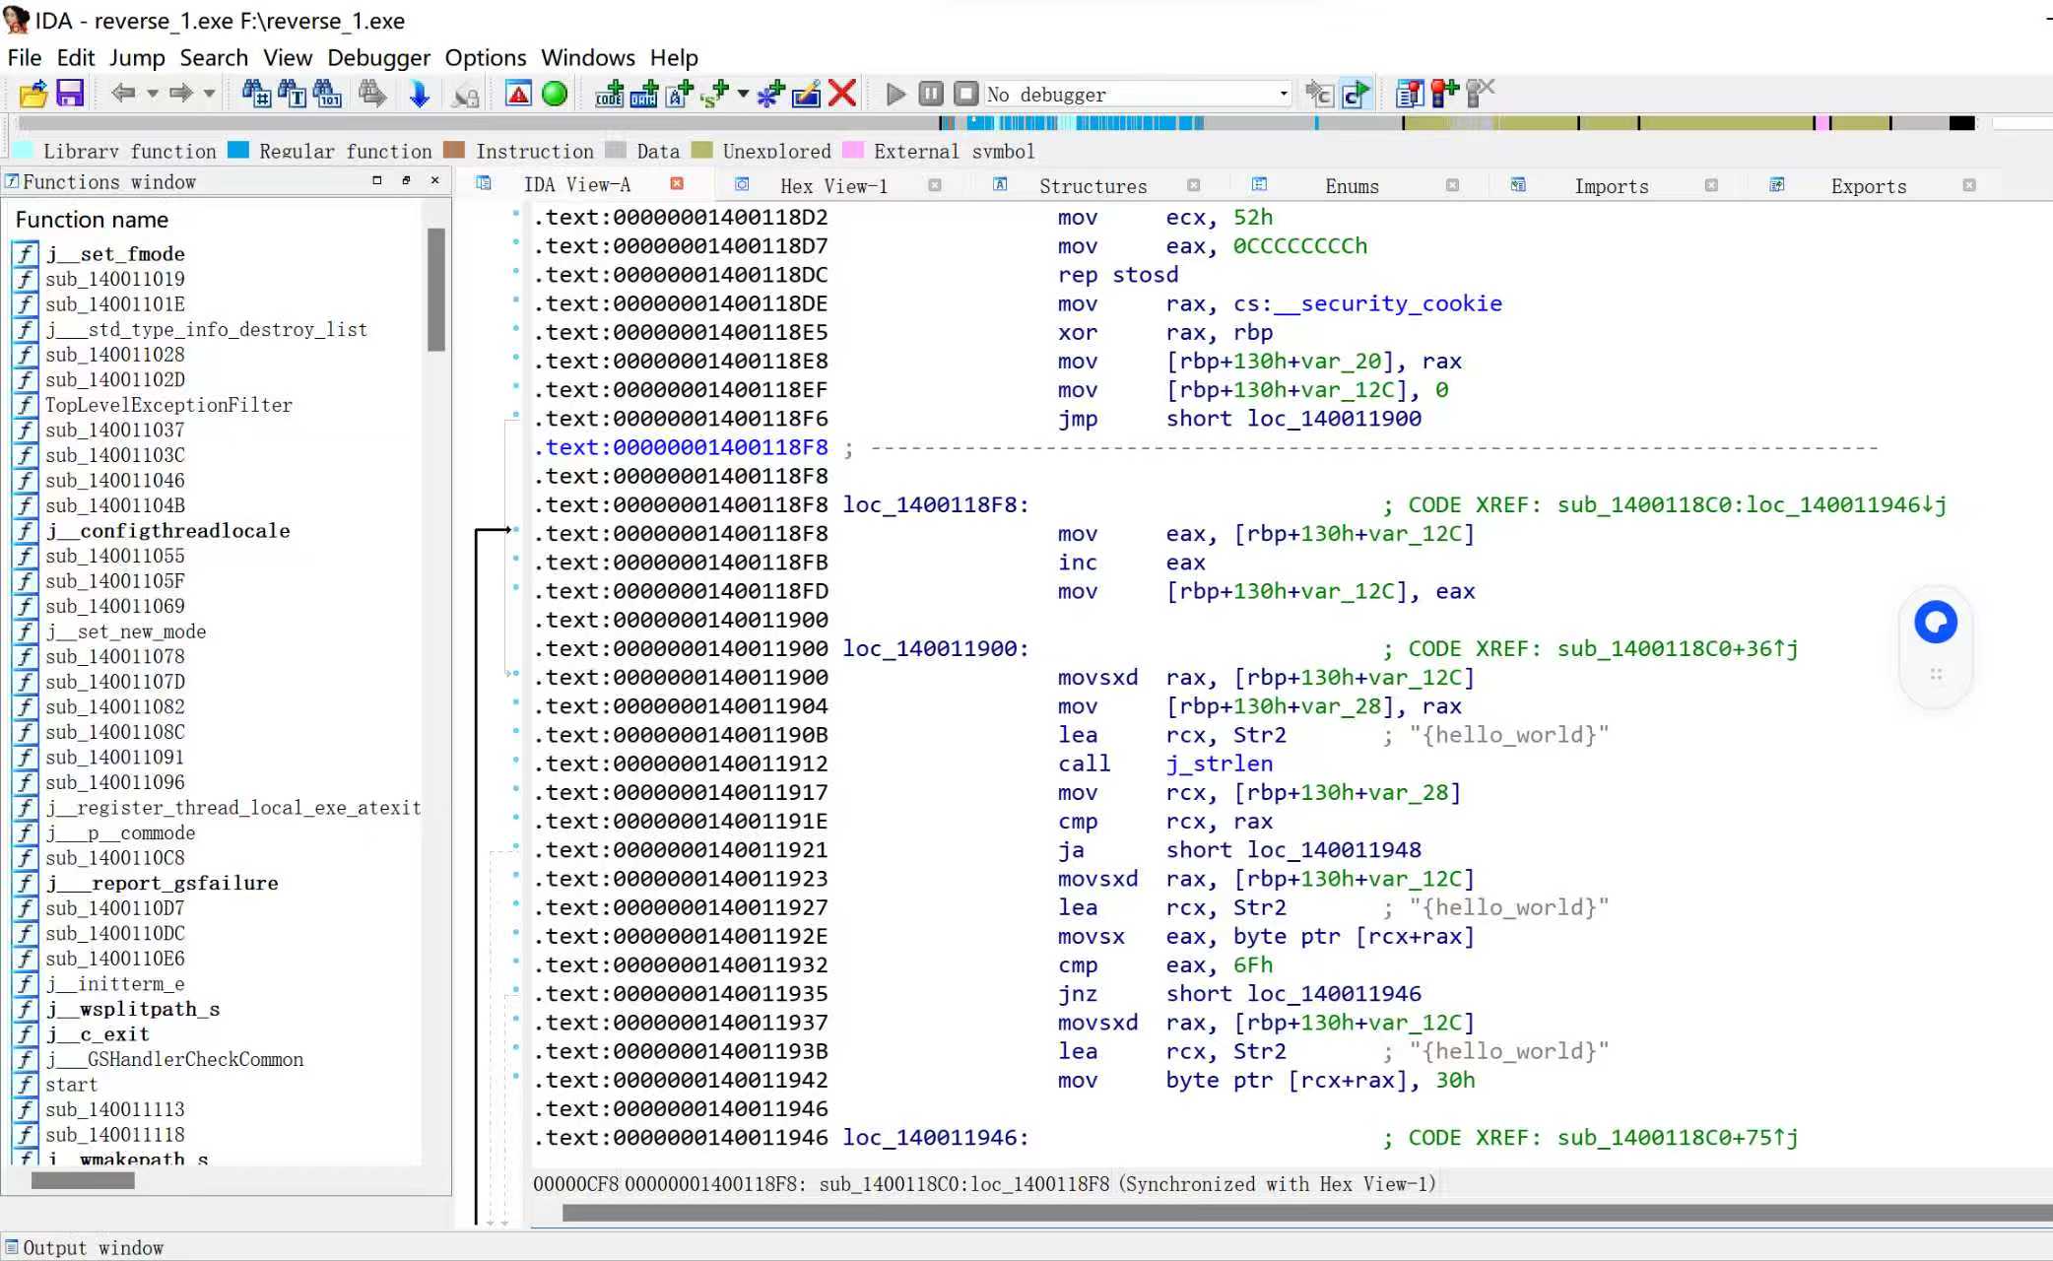Click the green circle toolbar icon
This screenshot has width=2053, height=1261.
[555, 94]
